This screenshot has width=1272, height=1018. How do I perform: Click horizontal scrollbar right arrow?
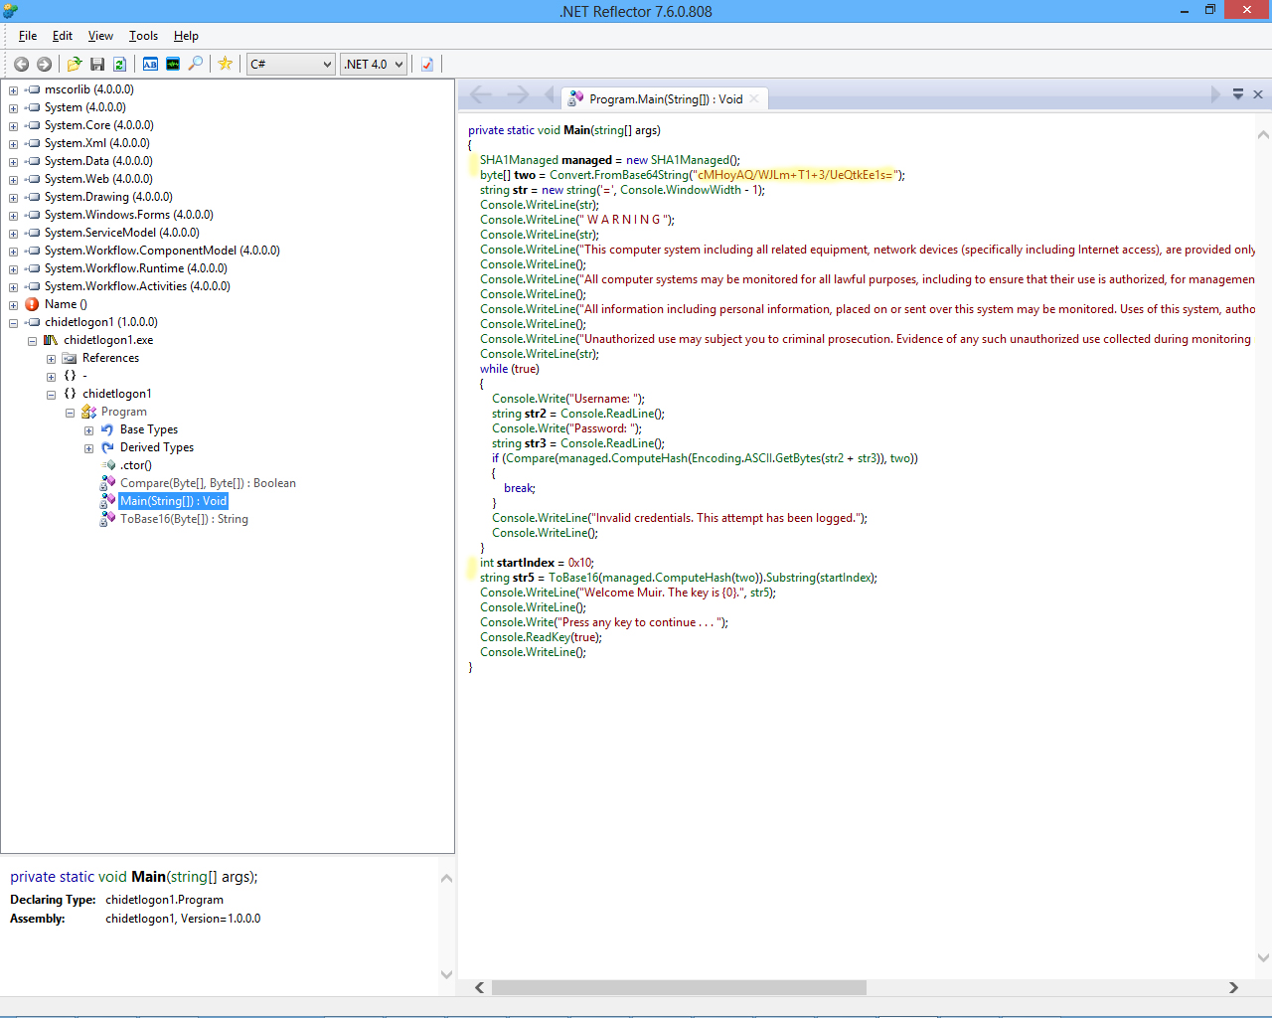pos(1233,987)
